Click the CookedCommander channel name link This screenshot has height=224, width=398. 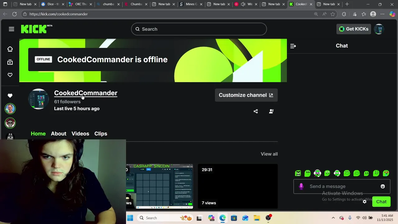coord(86,93)
